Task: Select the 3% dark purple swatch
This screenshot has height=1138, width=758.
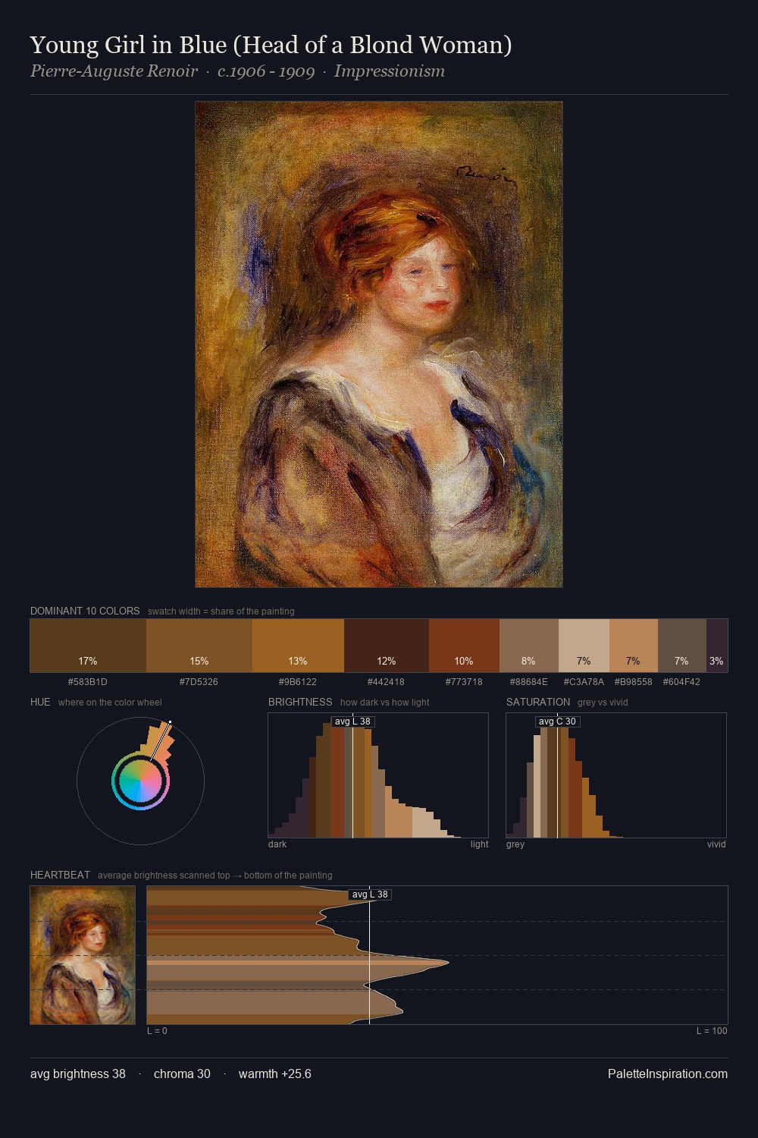Action: (717, 646)
